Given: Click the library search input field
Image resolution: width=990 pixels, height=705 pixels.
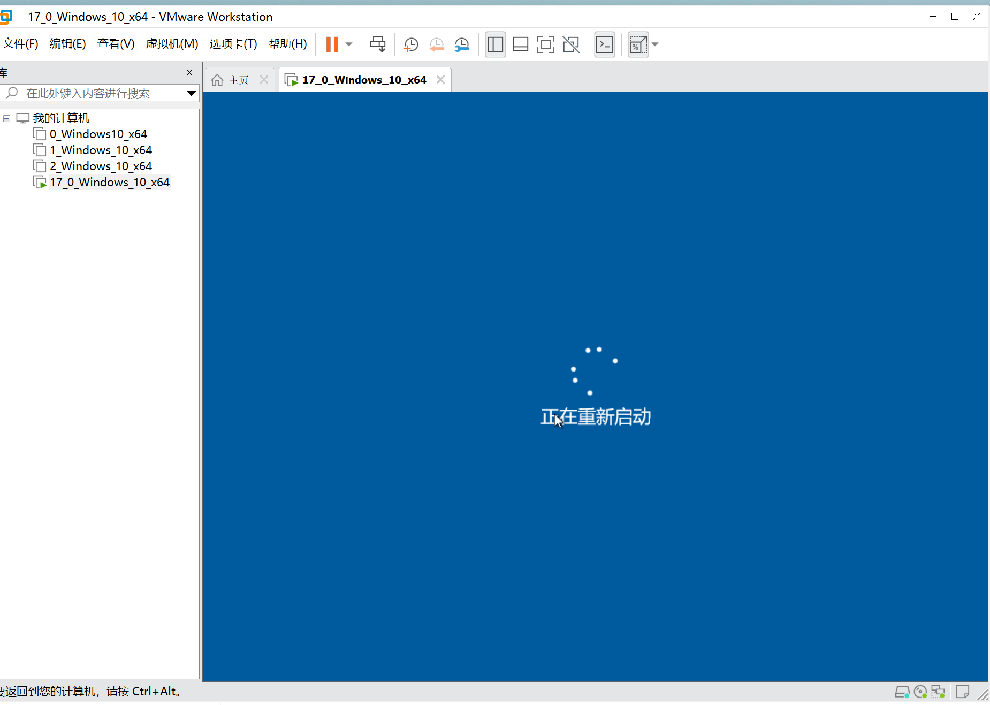Looking at the screenshot, I should point(99,93).
